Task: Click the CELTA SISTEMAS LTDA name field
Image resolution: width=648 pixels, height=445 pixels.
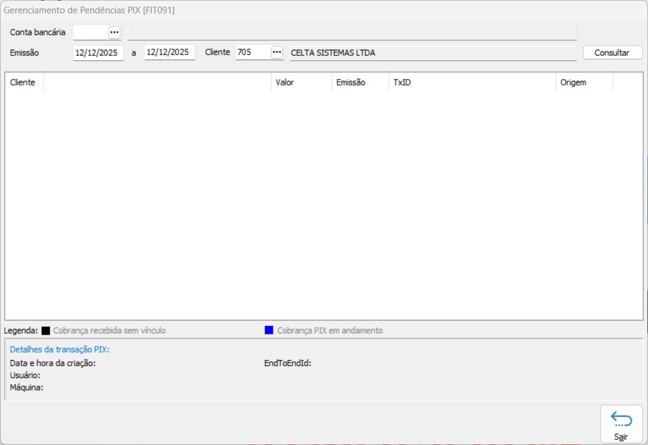Action: tap(432, 53)
